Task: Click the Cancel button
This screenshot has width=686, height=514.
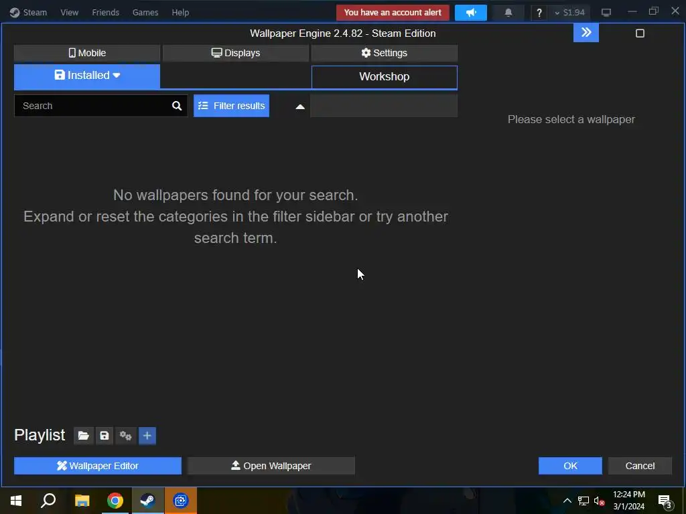Action: (640, 466)
